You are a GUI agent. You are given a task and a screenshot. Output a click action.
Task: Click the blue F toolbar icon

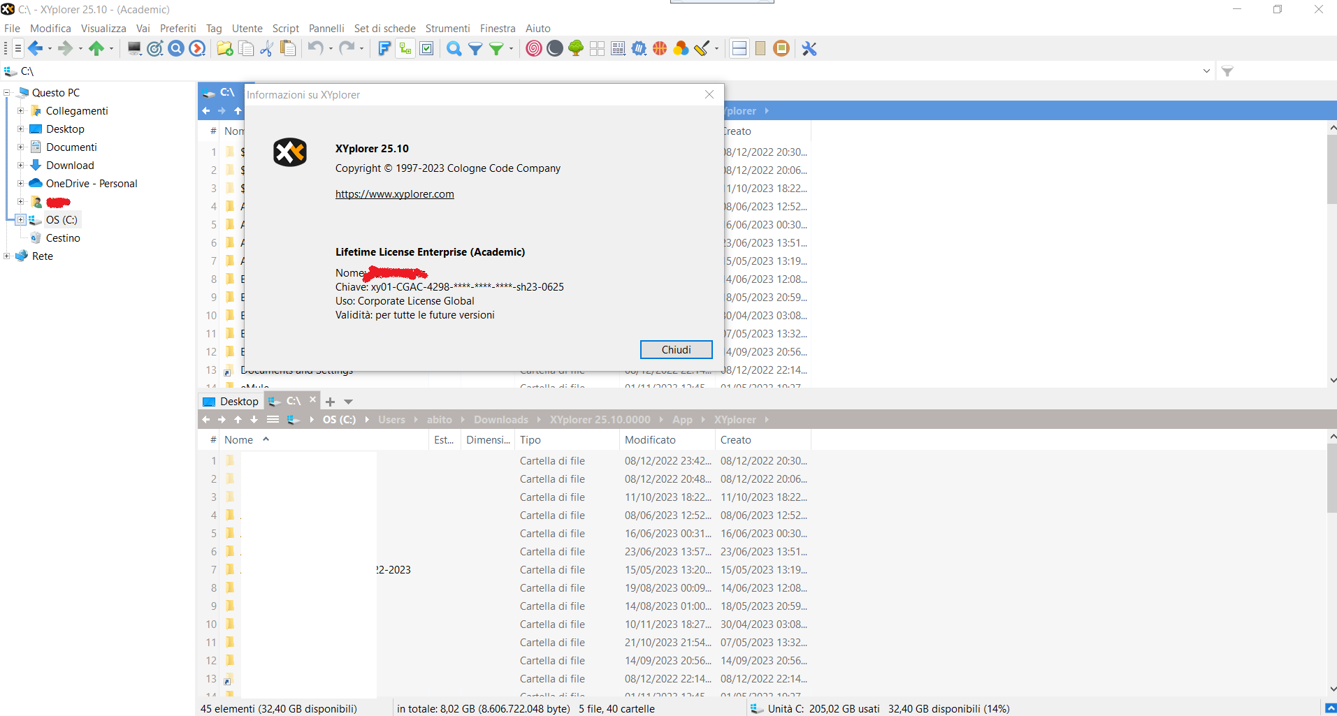pyautogui.click(x=384, y=48)
